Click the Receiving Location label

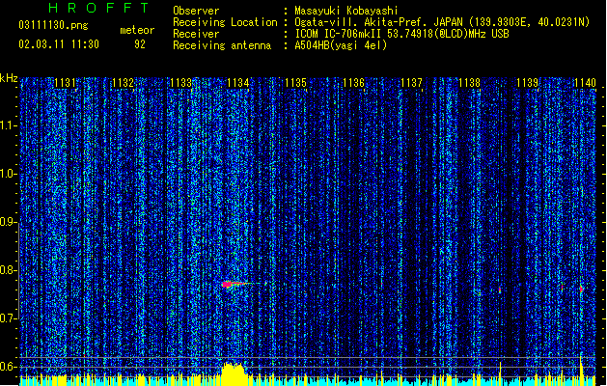(225, 22)
